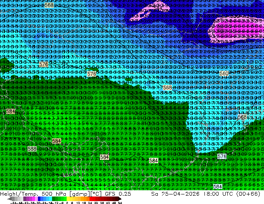Viewport: 264px width, 204px height.
Task: Click the 'GFS 0.25' model label
Action: pyautogui.click(x=118, y=194)
